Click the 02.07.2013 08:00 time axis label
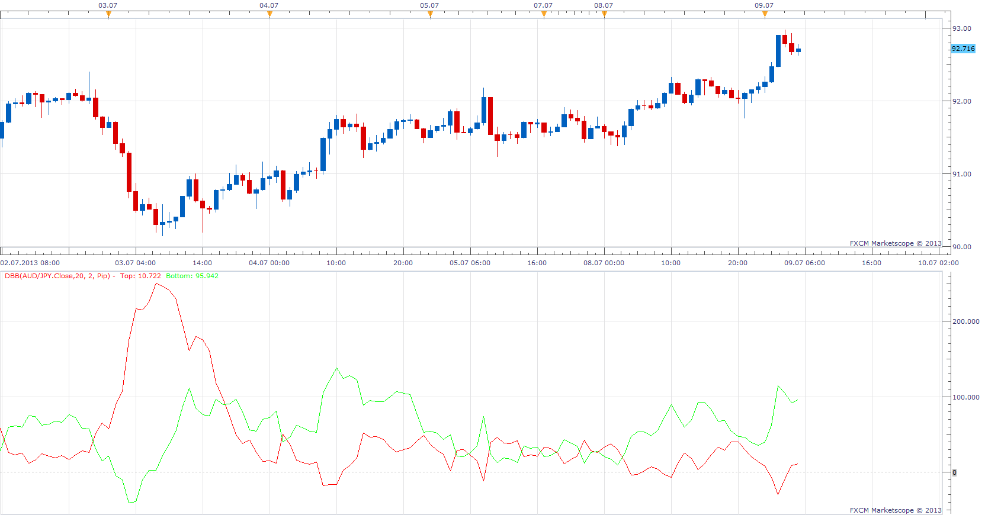 (x=30, y=263)
